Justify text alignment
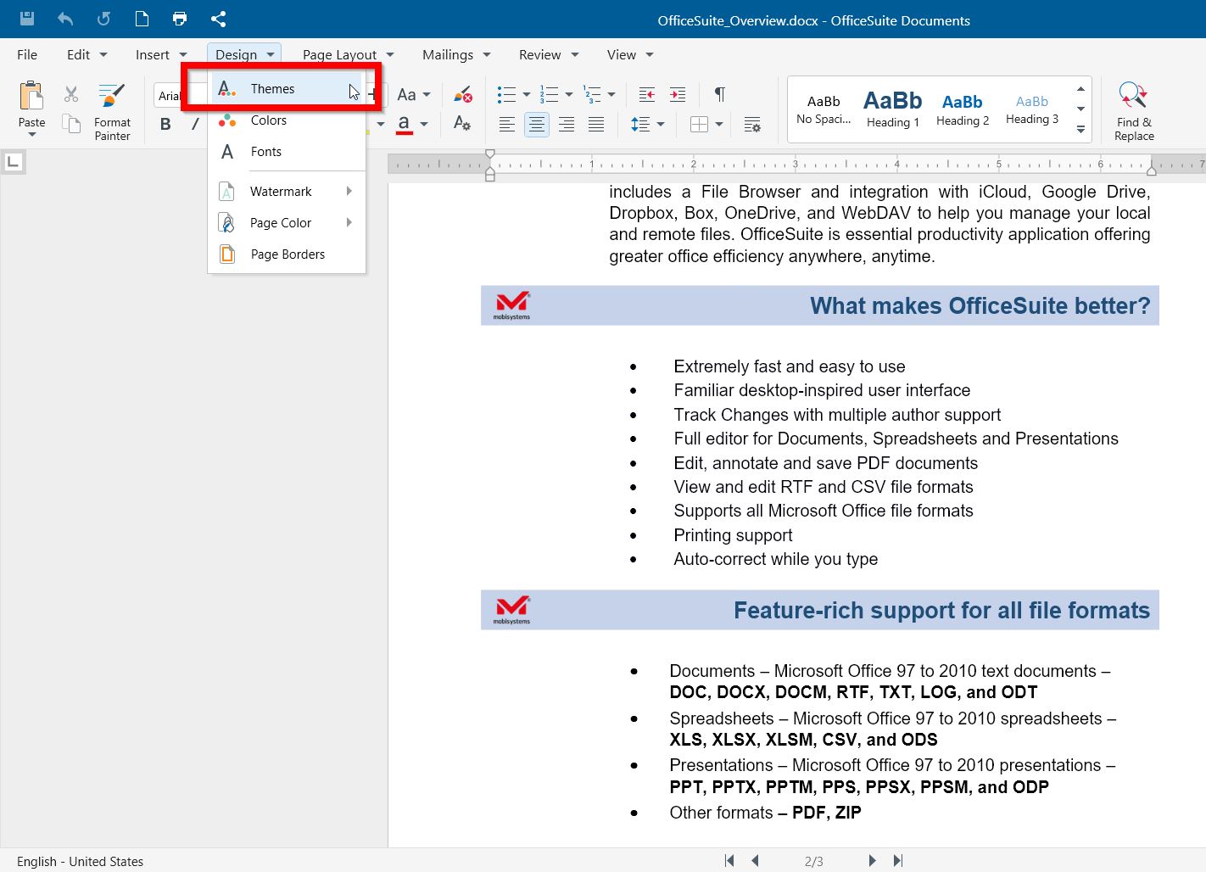Viewport: 1206px width, 872px height. point(596,125)
